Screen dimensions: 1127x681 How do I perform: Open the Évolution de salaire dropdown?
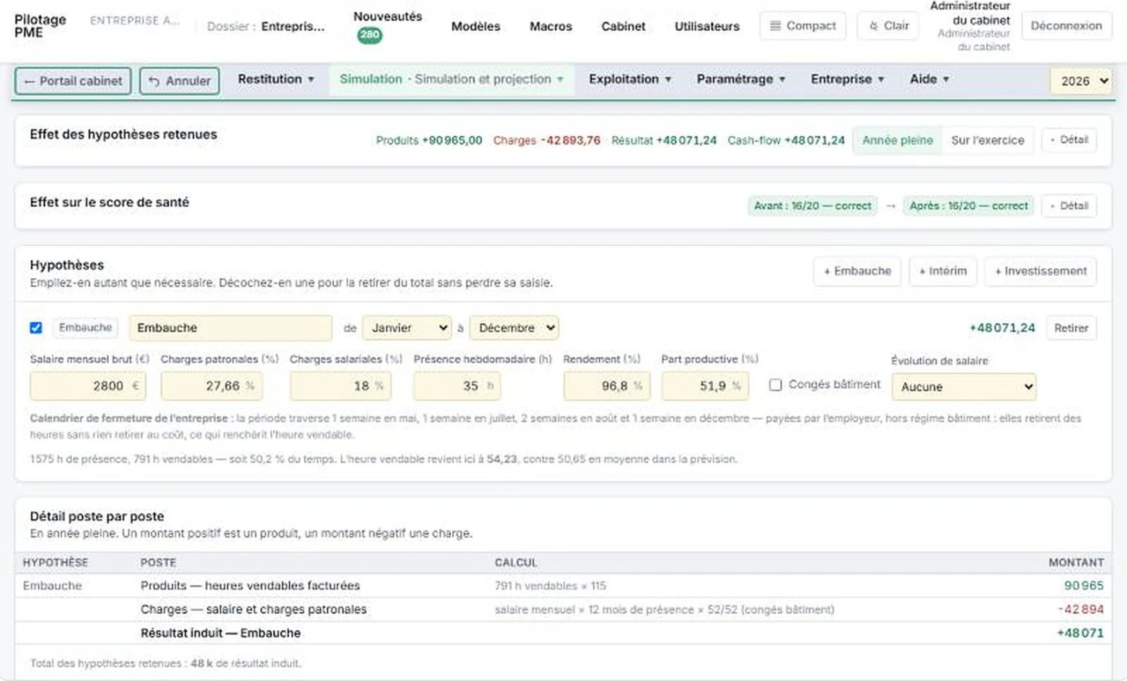pyautogui.click(x=964, y=387)
